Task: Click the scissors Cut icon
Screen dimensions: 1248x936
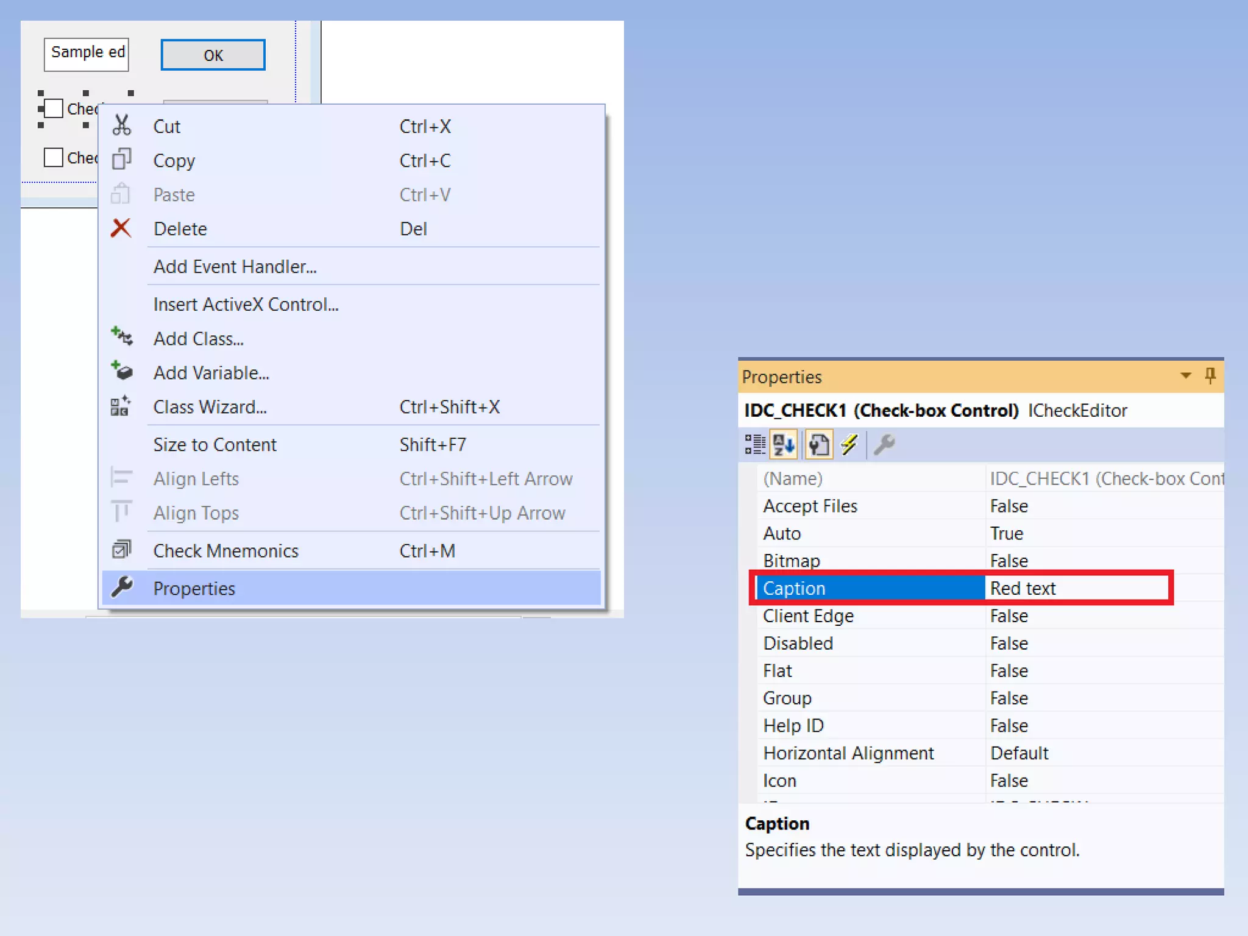Action: click(121, 126)
